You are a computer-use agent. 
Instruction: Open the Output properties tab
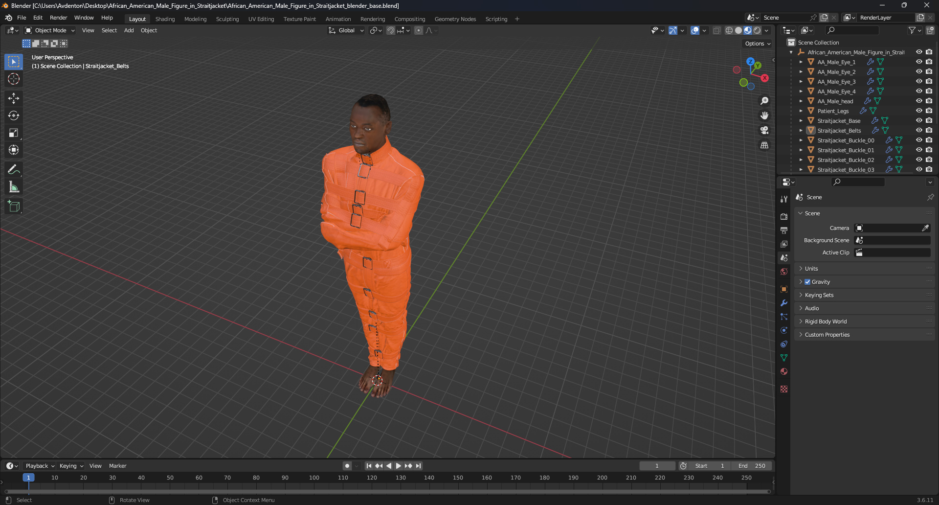coord(784,230)
